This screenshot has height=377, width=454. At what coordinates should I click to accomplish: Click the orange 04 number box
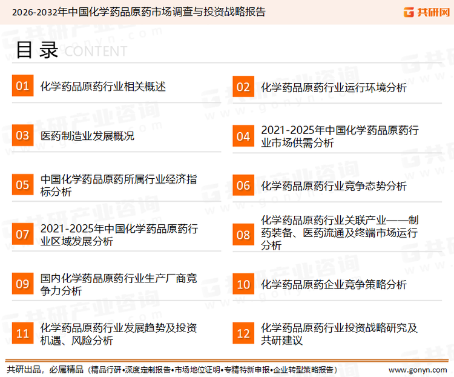[243, 136]
